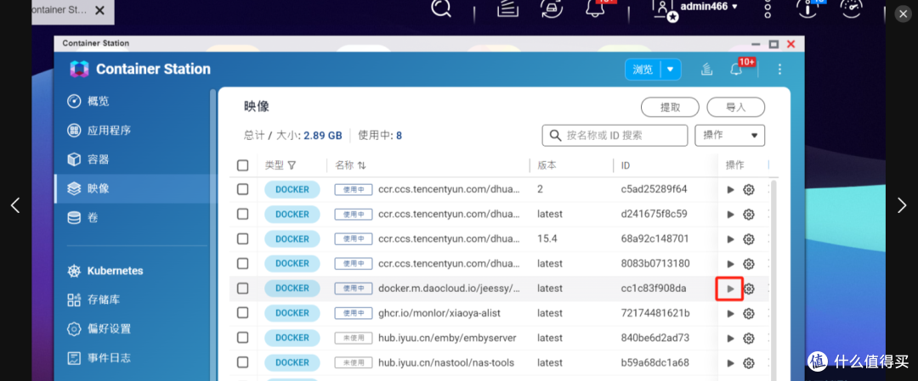Sort images by name column arrows

click(x=362, y=165)
